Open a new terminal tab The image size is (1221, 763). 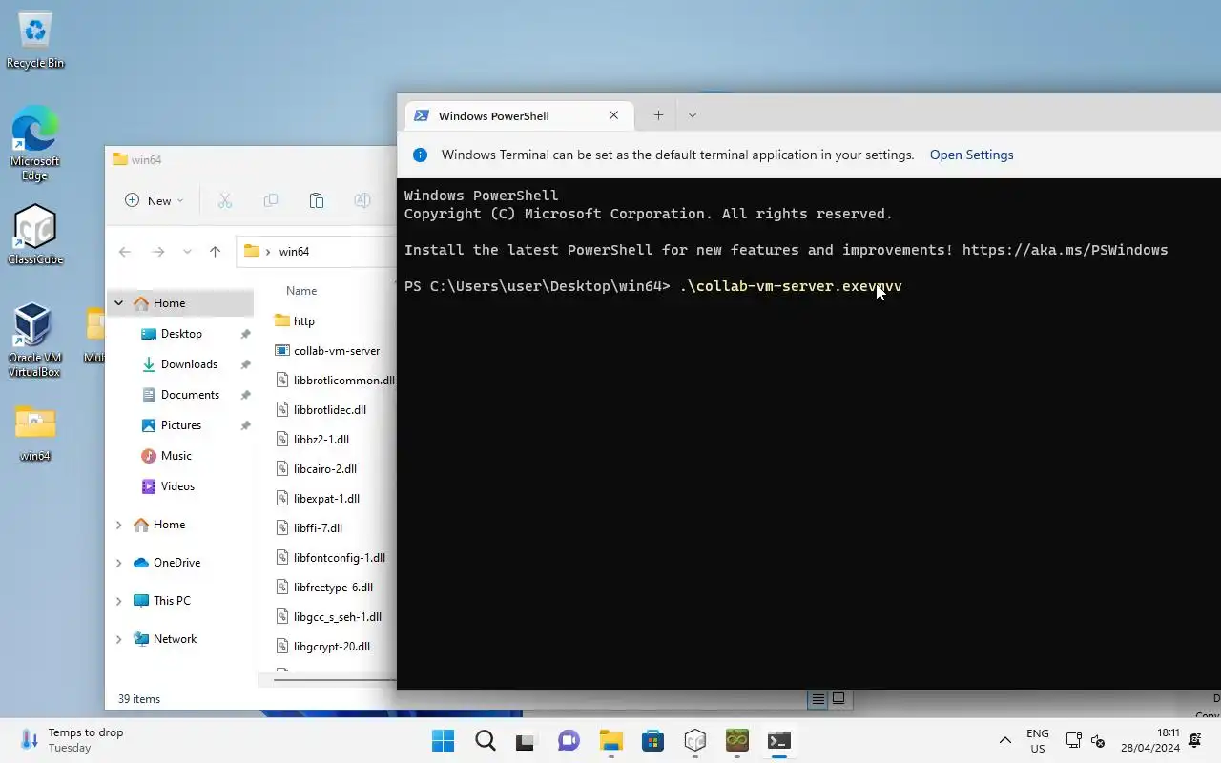658,115
